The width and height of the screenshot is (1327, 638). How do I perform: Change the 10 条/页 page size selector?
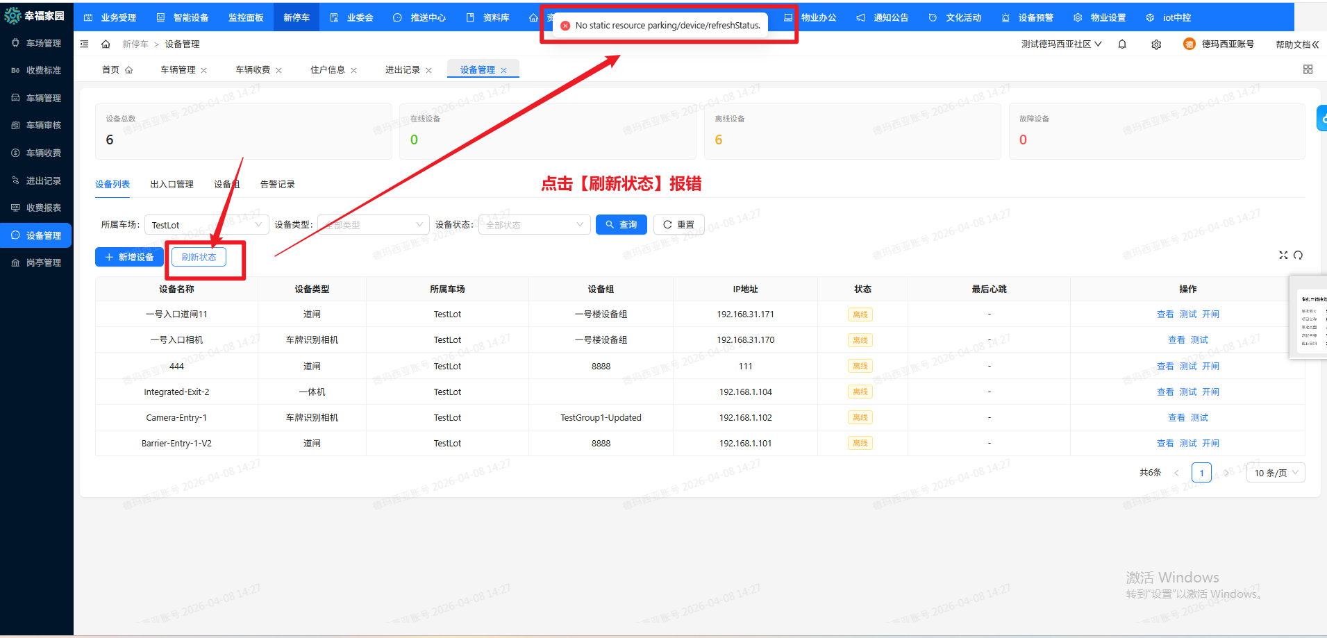click(1276, 473)
